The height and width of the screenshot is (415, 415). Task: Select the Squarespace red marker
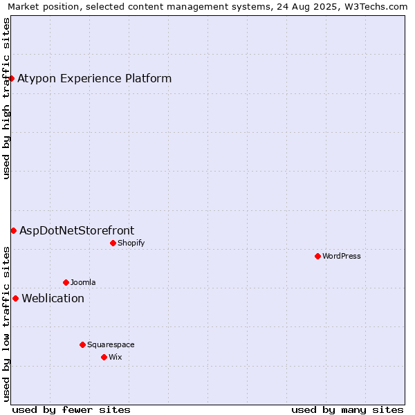coord(82,345)
